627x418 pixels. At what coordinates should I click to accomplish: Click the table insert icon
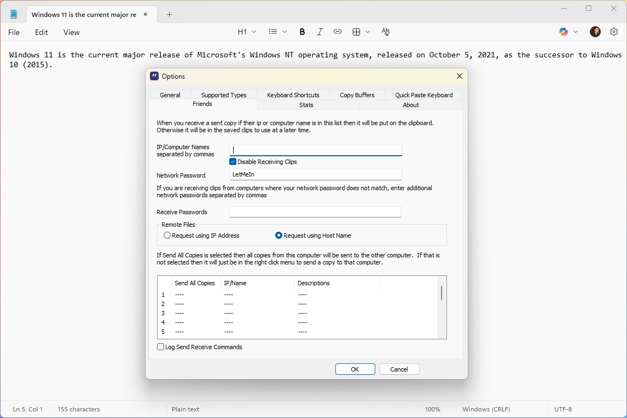point(357,32)
